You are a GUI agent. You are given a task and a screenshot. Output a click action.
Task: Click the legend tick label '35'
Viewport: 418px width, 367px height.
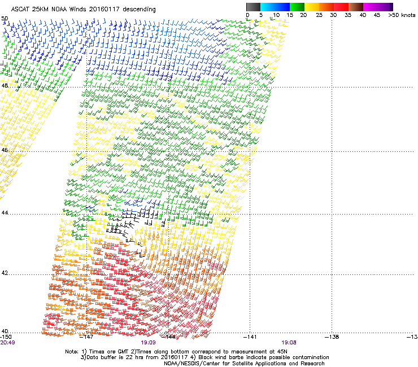pos(348,15)
